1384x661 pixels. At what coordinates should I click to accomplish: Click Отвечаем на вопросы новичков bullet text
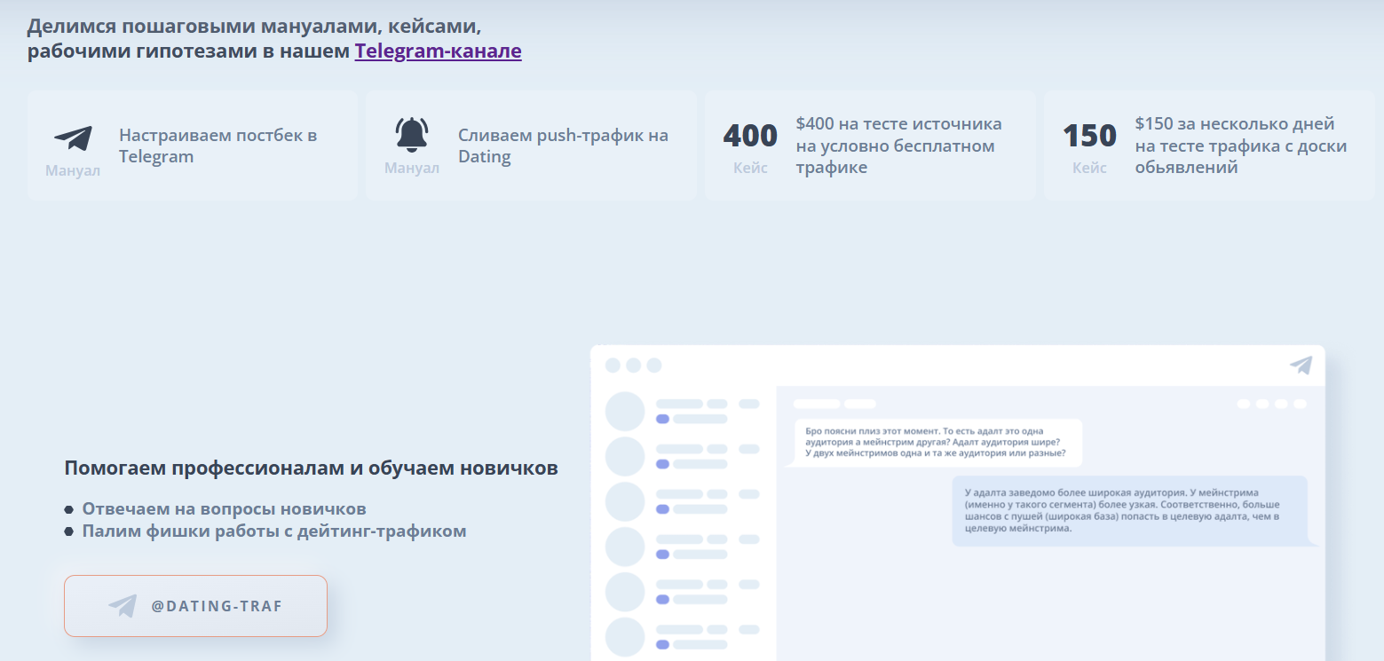[x=224, y=508]
